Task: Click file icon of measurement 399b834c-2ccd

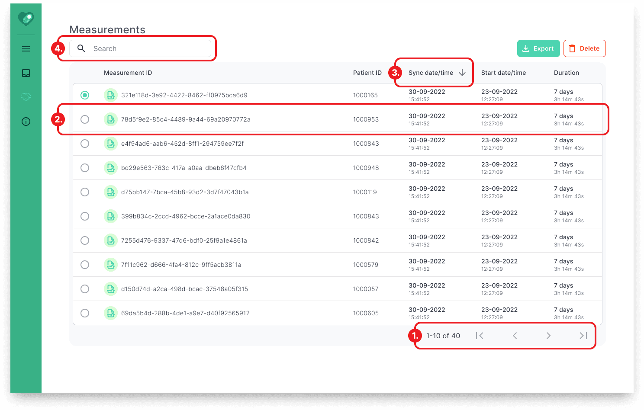Action: [x=111, y=216]
